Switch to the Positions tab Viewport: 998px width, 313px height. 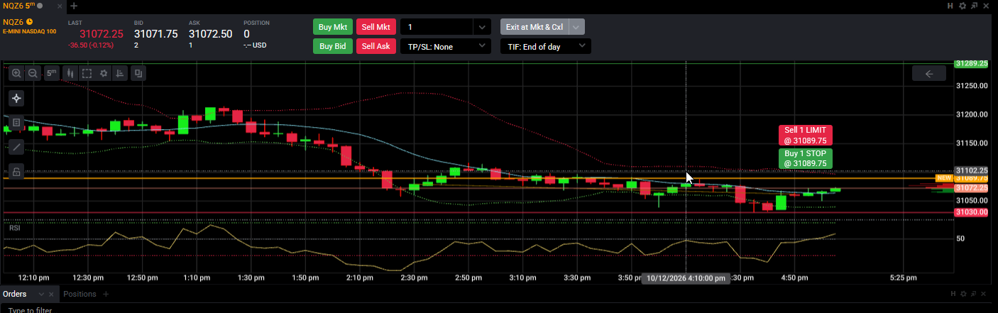[79, 294]
